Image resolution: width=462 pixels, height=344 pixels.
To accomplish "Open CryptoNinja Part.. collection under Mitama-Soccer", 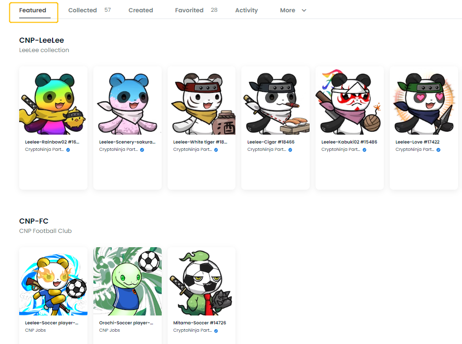I will coord(193,330).
